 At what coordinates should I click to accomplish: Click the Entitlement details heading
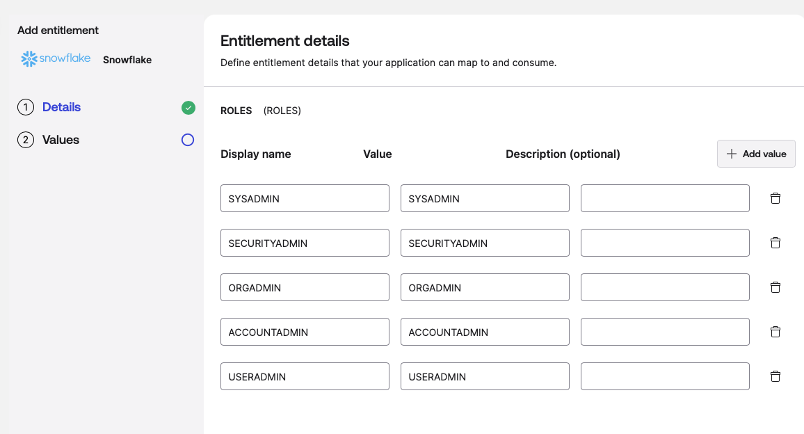[284, 40]
